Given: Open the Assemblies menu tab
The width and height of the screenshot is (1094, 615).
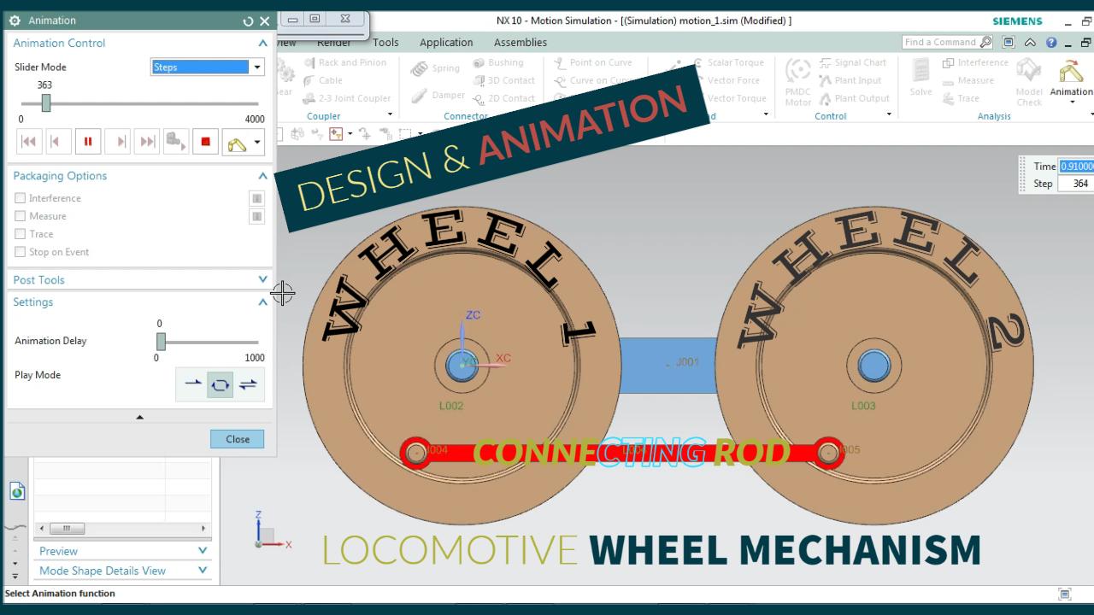Looking at the screenshot, I should [520, 43].
